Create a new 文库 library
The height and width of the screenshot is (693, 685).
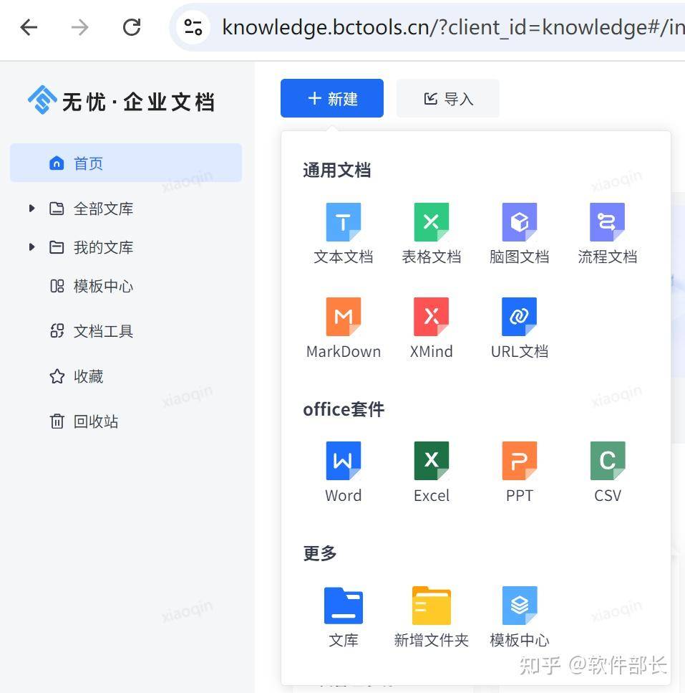coord(343,617)
